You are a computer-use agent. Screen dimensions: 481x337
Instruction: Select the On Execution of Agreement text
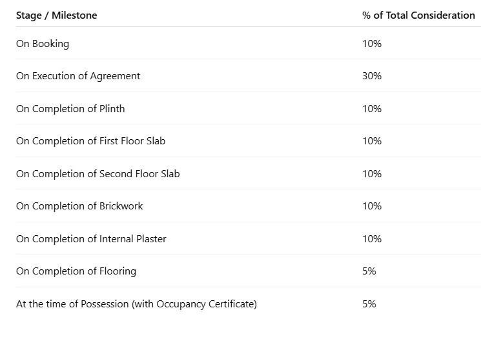(78, 76)
